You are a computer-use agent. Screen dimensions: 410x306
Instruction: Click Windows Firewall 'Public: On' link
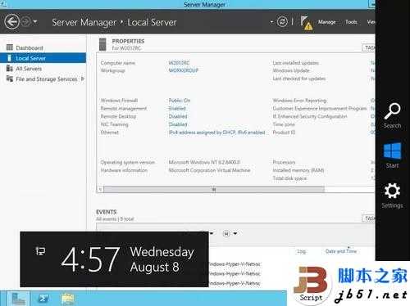pyautogui.click(x=180, y=101)
